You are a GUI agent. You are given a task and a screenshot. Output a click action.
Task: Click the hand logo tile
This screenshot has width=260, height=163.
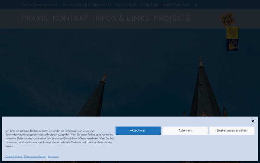[232, 45]
